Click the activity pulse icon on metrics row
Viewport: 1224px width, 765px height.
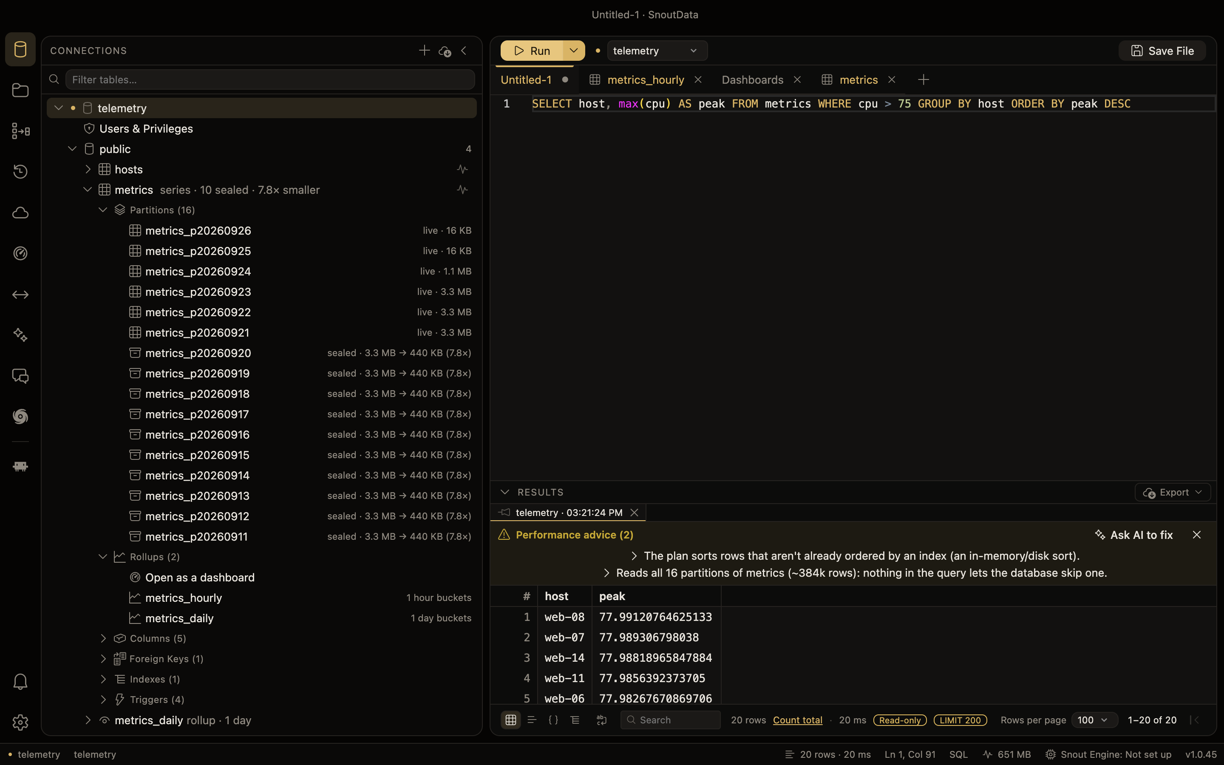coord(462,189)
